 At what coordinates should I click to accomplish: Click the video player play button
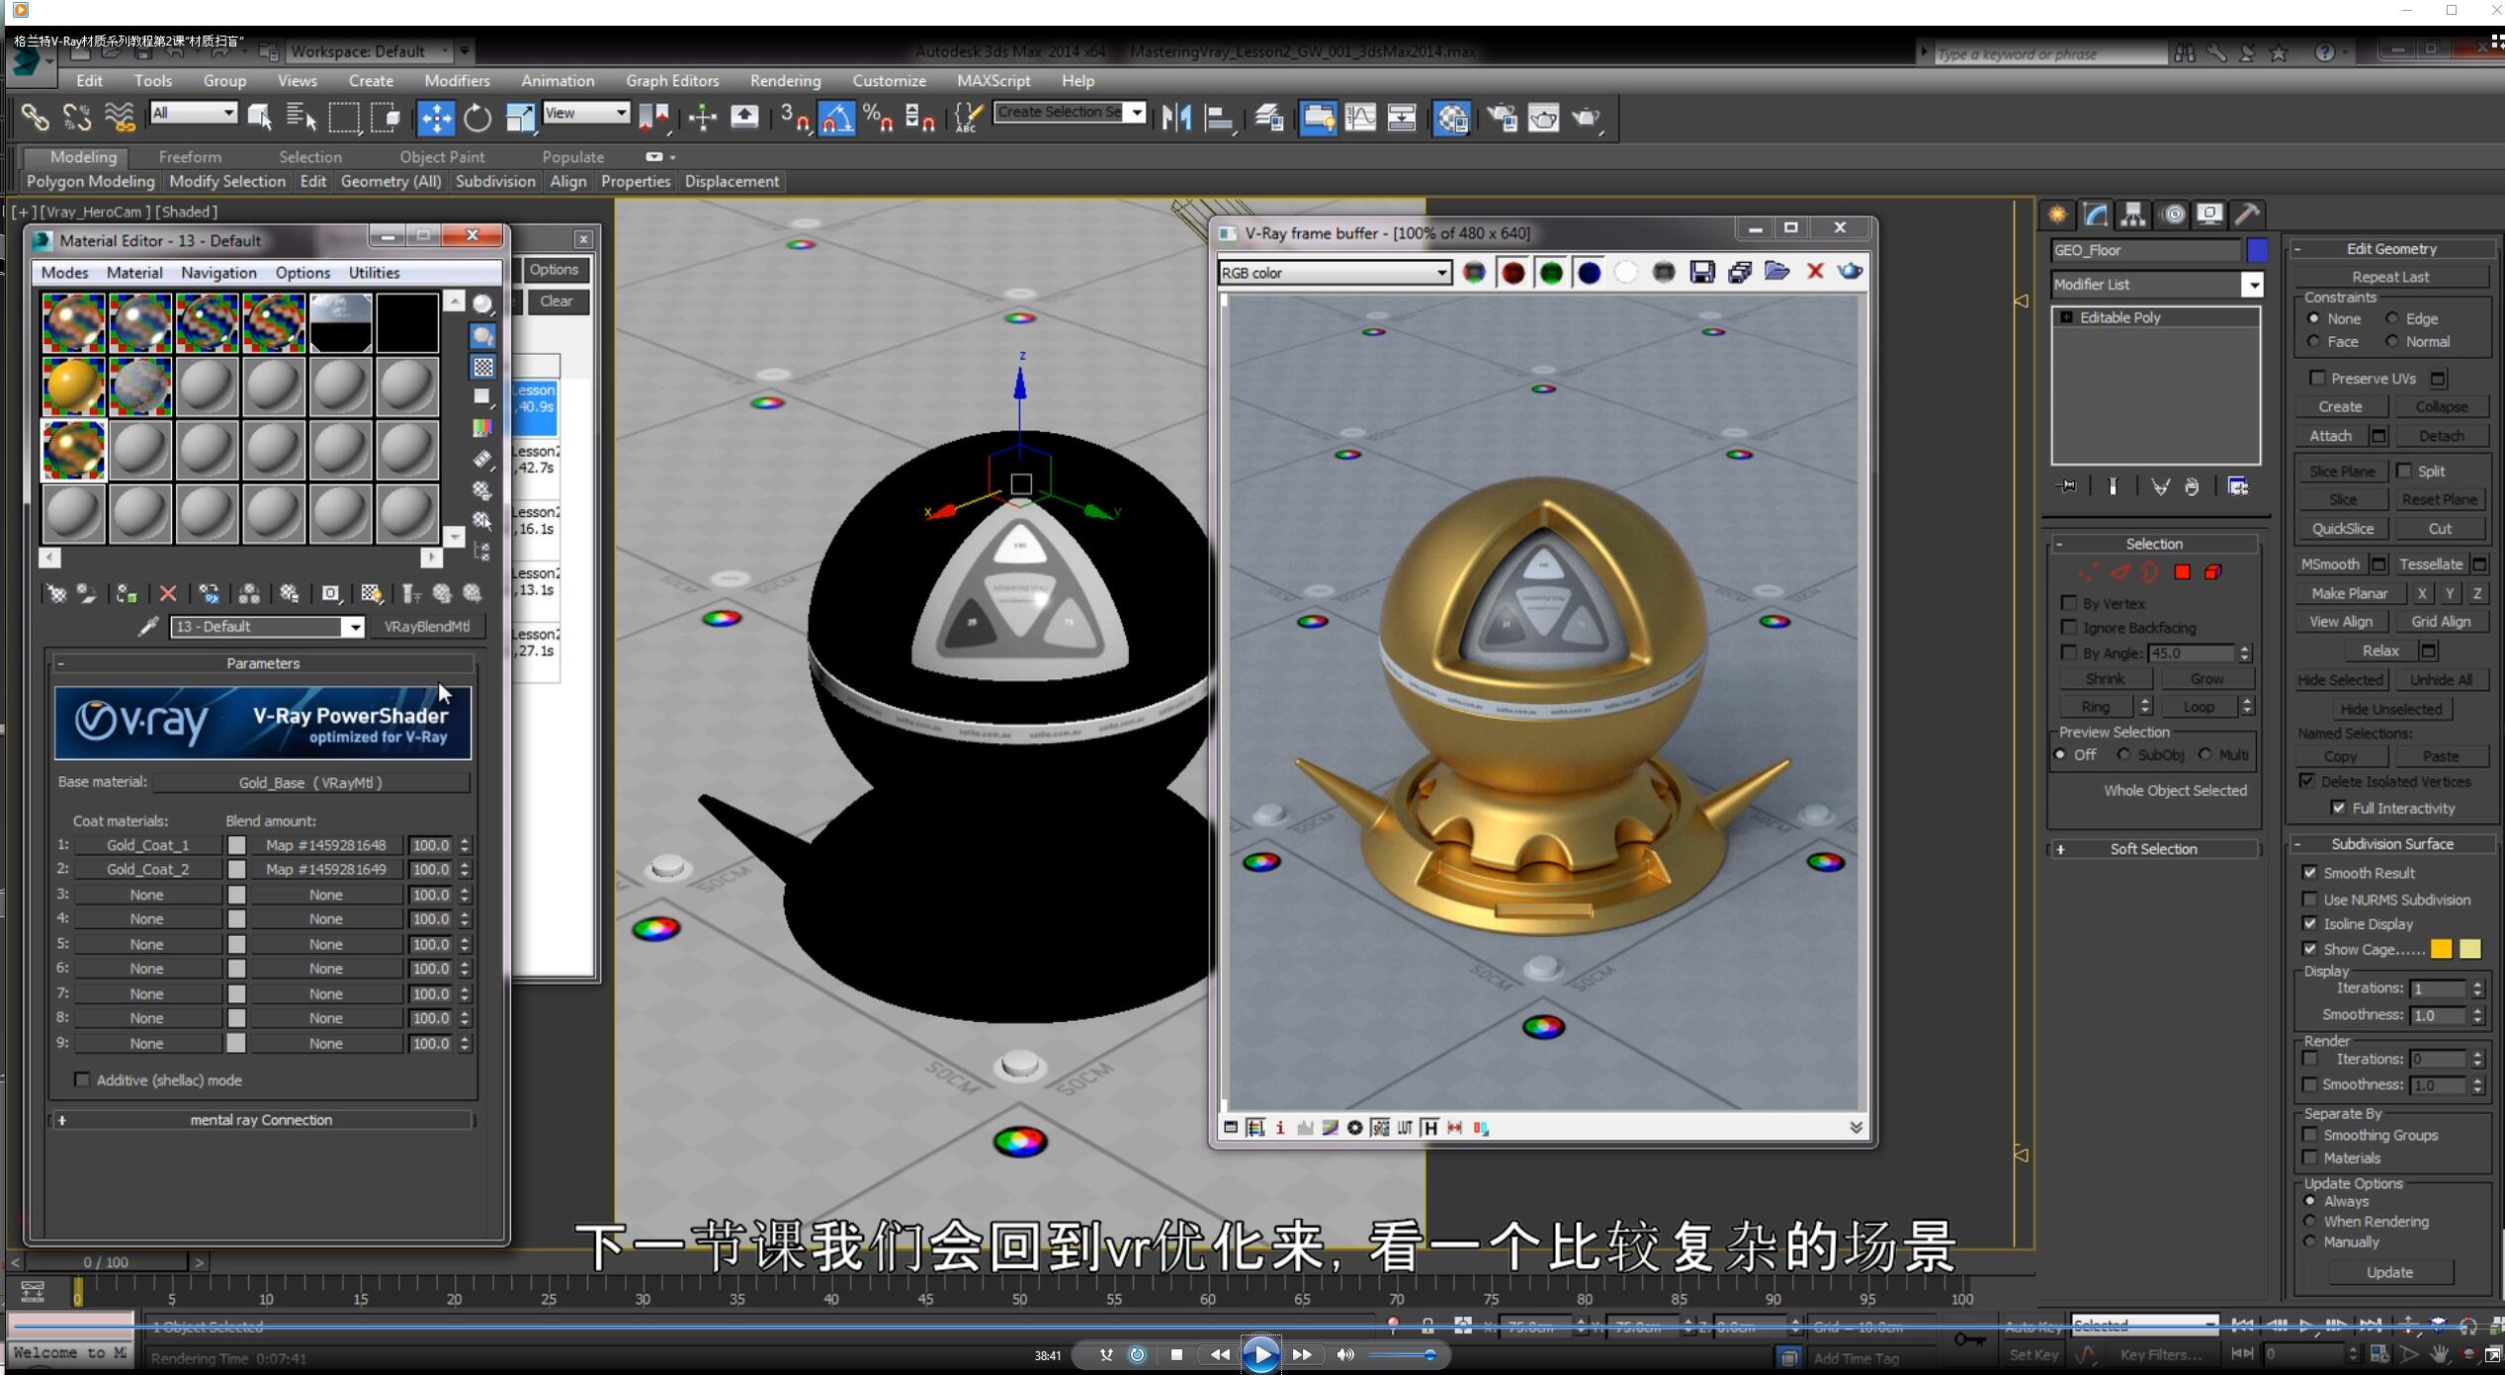(1260, 1354)
